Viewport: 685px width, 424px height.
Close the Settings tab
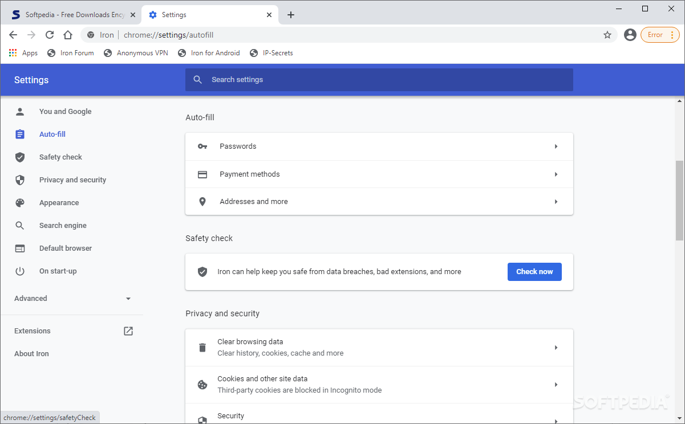270,15
